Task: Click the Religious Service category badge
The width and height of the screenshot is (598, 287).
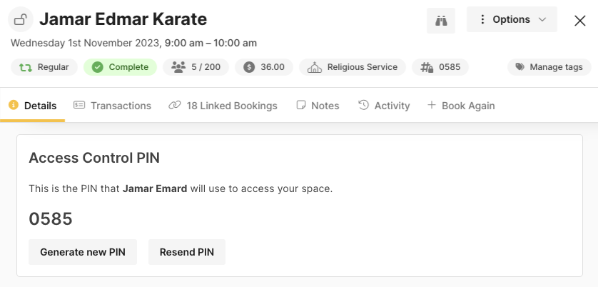Action: click(353, 67)
